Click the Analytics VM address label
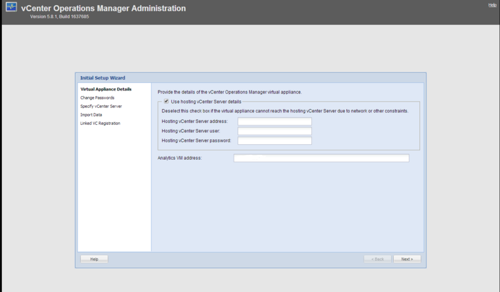 pos(184,158)
